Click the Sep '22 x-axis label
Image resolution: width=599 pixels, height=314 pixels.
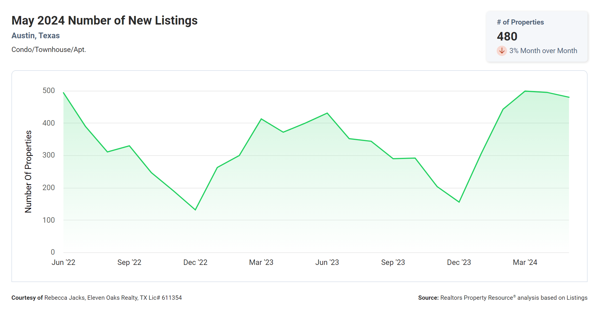pyautogui.click(x=129, y=262)
